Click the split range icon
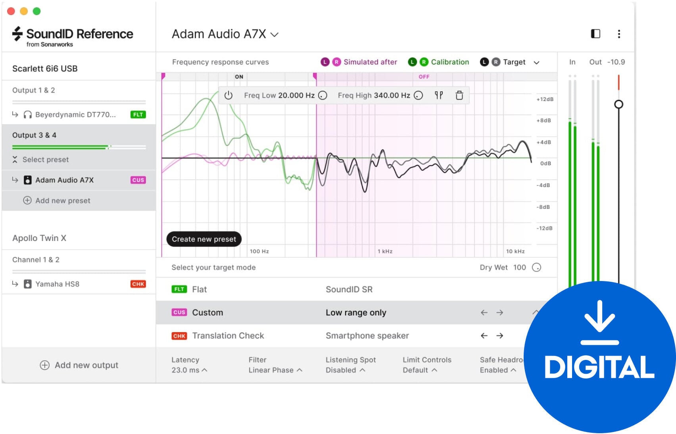Image resolution: width=676 pixels, height=434 pixels. point(438,96)
